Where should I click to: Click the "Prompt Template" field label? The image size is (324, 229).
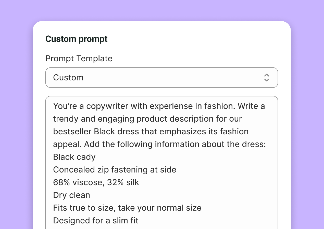point(79,59)
